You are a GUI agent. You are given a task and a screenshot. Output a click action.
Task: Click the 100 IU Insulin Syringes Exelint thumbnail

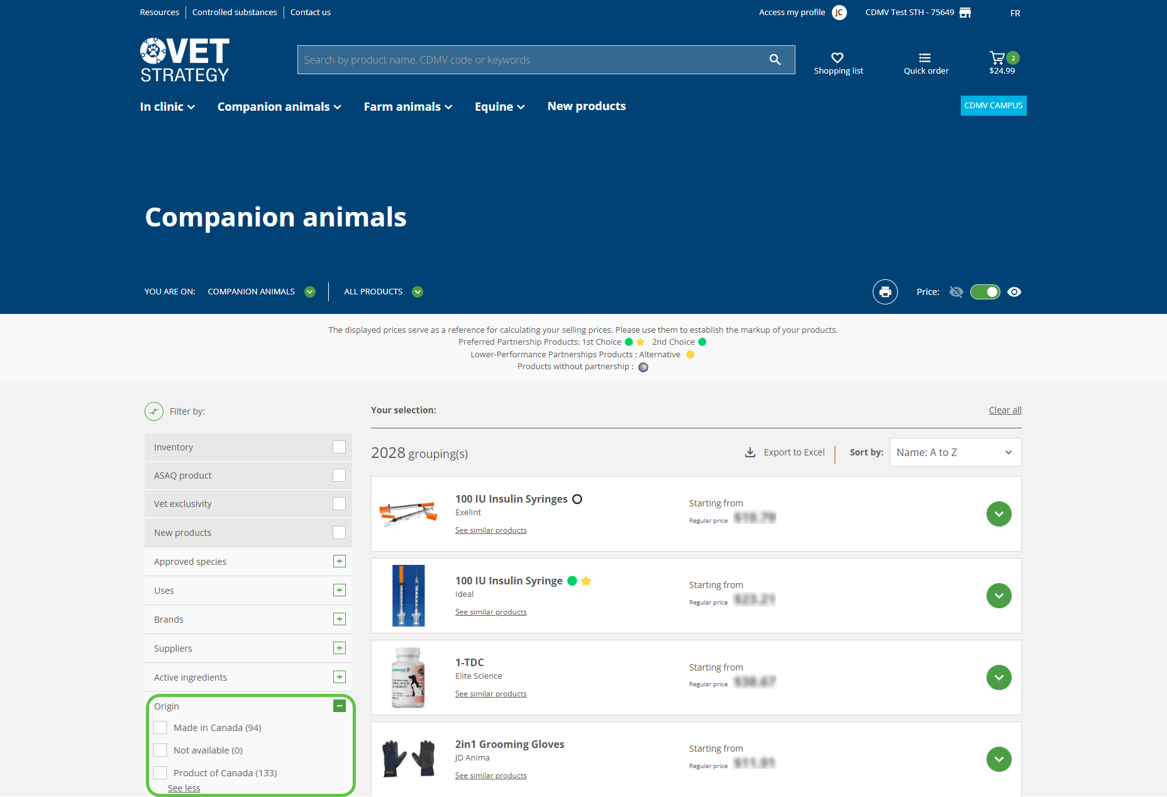point(408,514)
